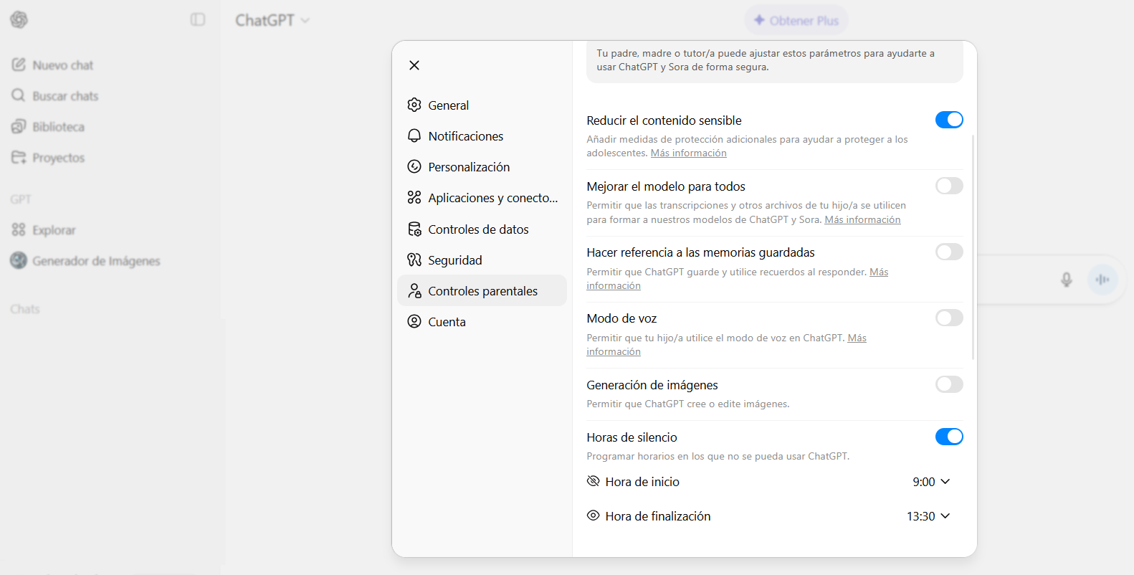Disable Reducir el contenido sensible toggle

pos(948,120)
